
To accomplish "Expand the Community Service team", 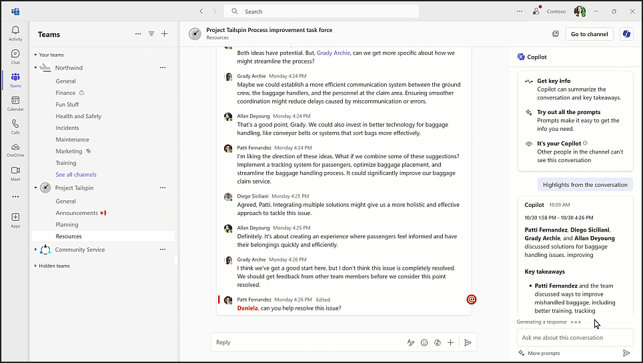I will pyautogui.click(x=35, y=250).
